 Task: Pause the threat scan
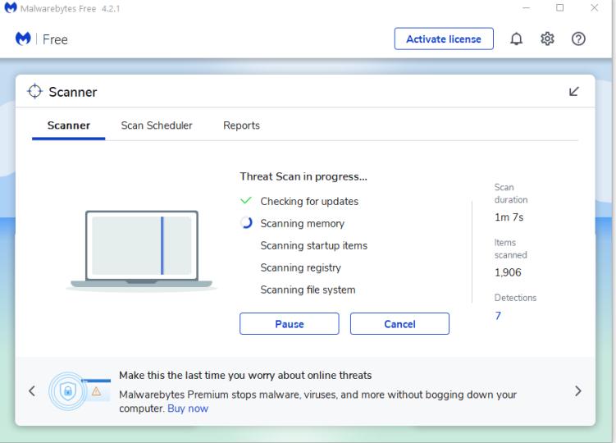click(290, 324)
